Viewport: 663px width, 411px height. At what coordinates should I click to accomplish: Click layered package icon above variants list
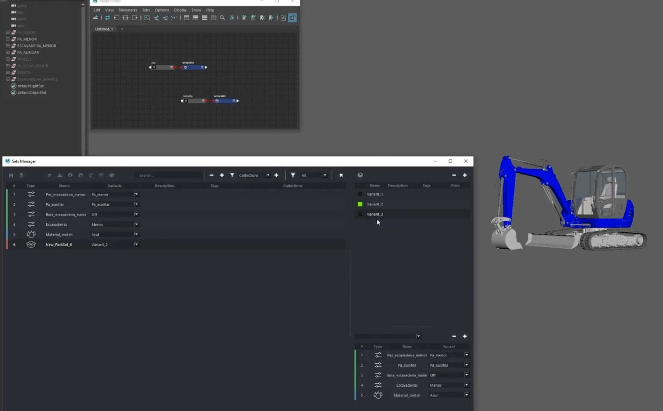click(x=360, y=175)
